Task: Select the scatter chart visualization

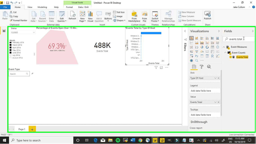Action: [x=197, y=47]
